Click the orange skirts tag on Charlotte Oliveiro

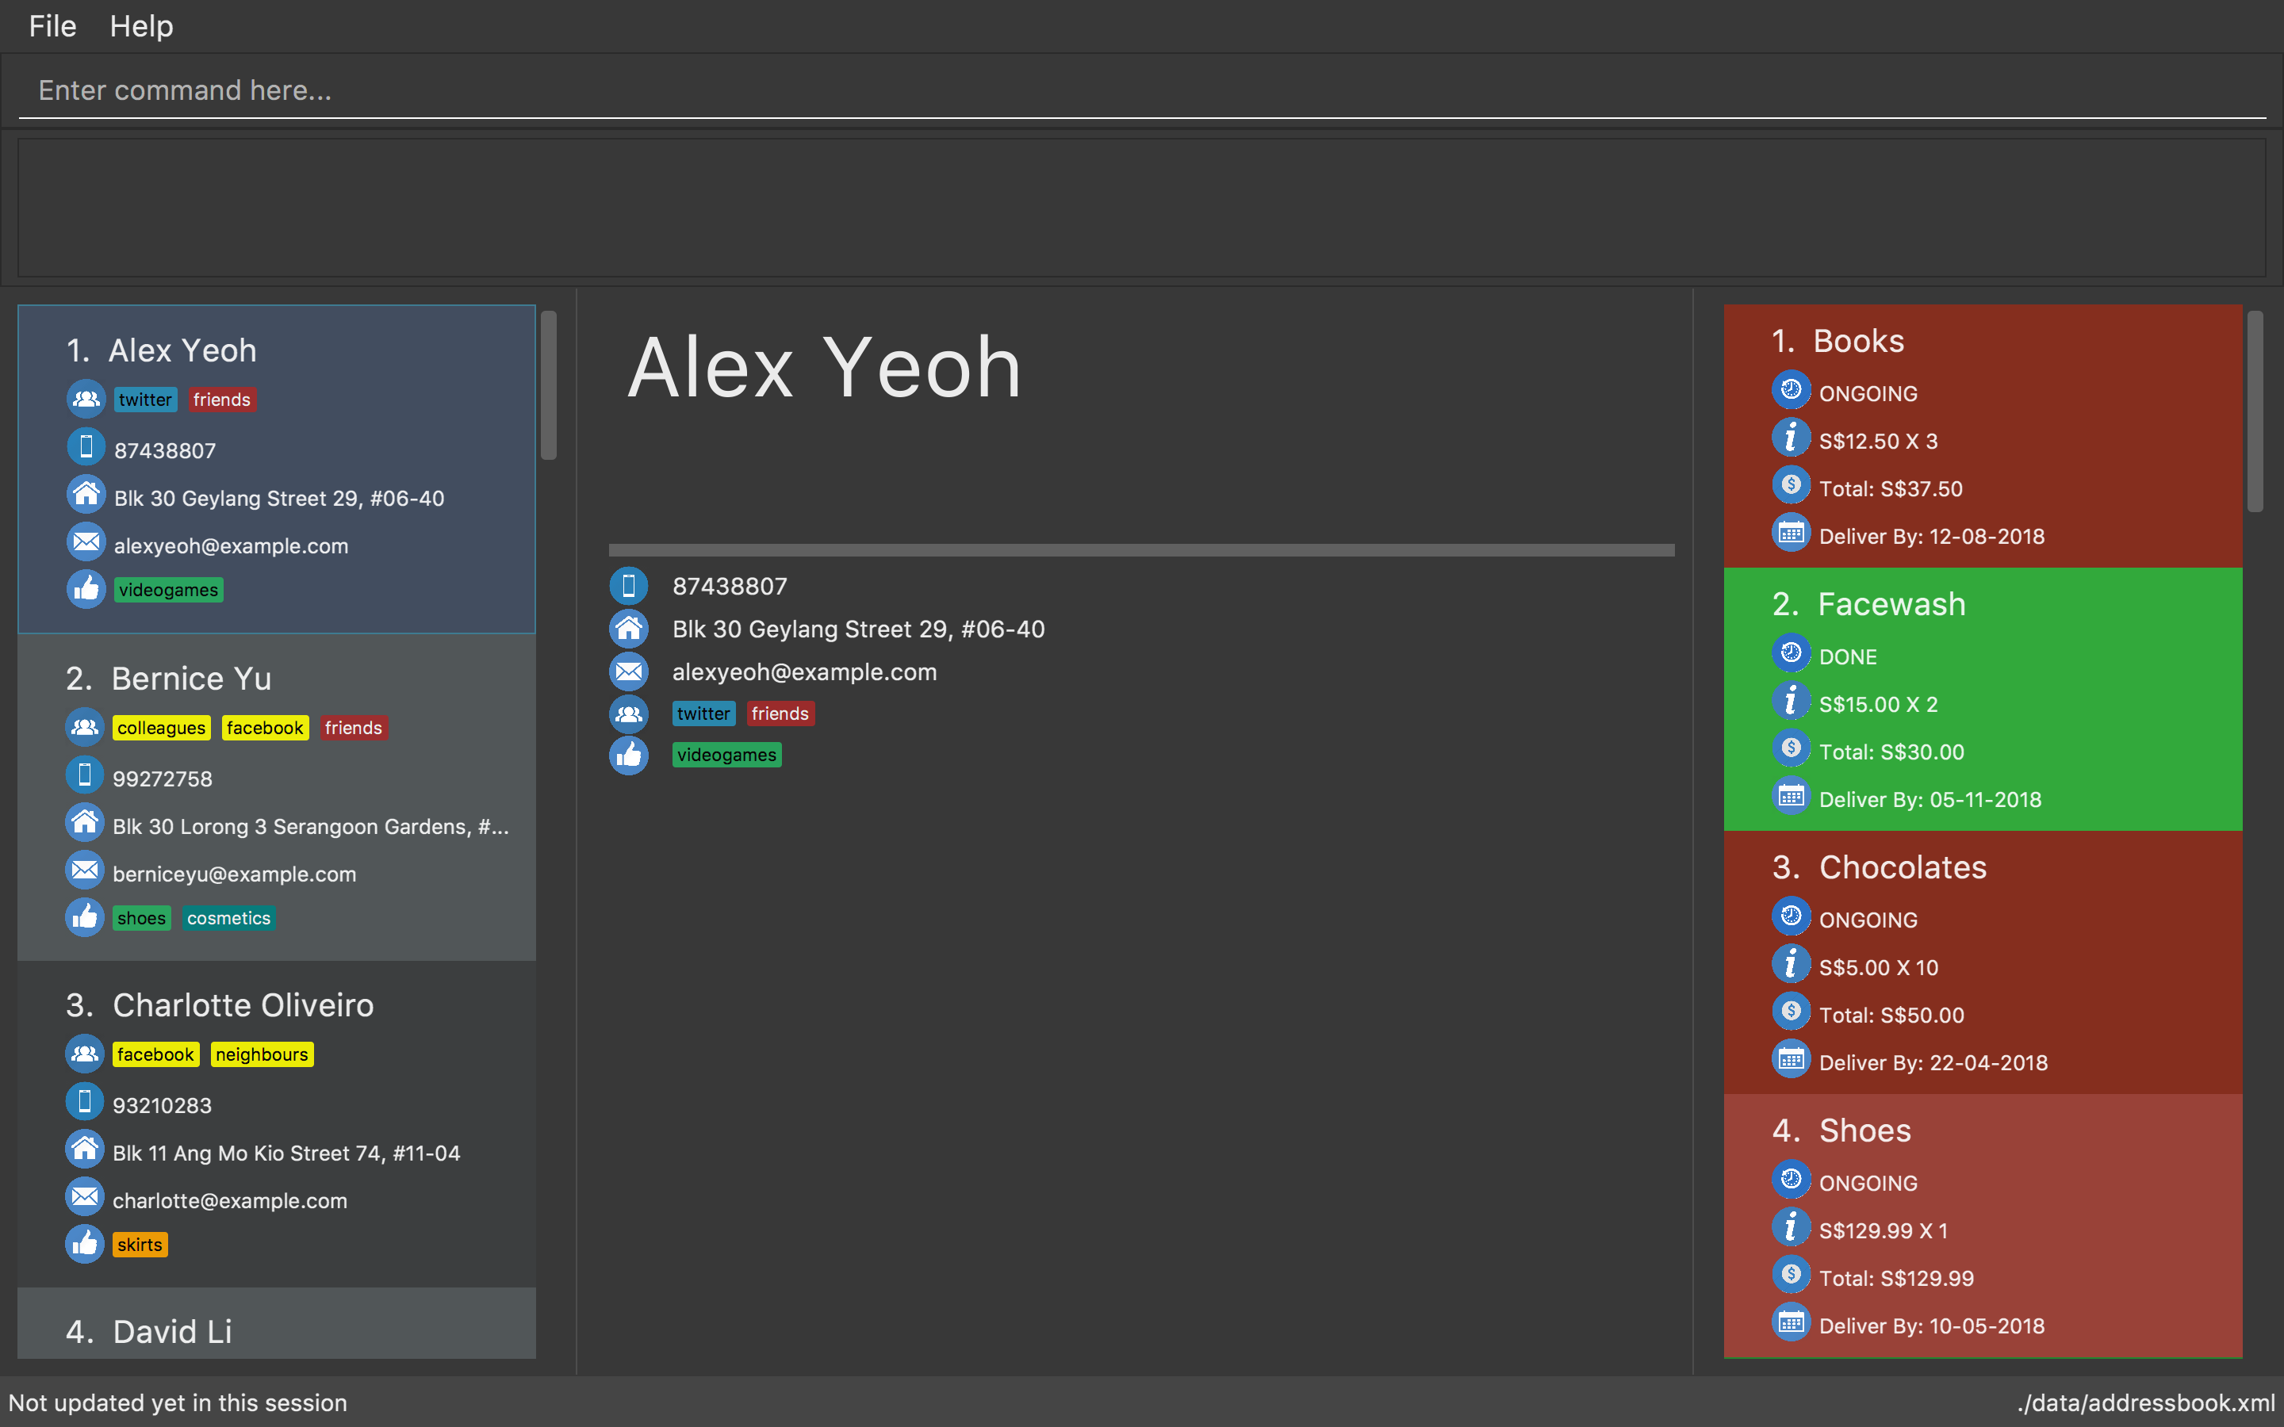click(x=140, y=1245)
